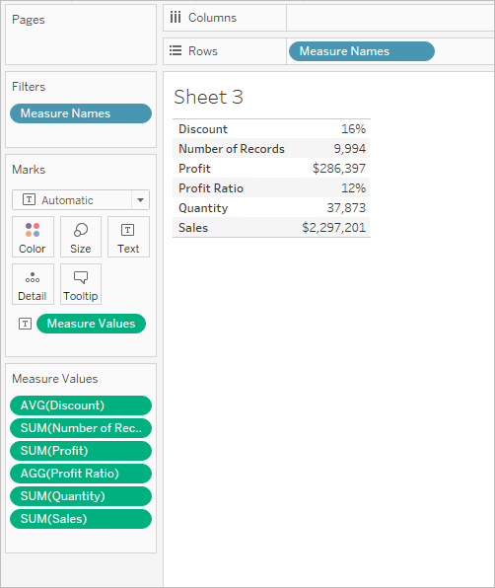Open the Size marks card
Viewport: 495px width, 588px height.
point(81,237)
